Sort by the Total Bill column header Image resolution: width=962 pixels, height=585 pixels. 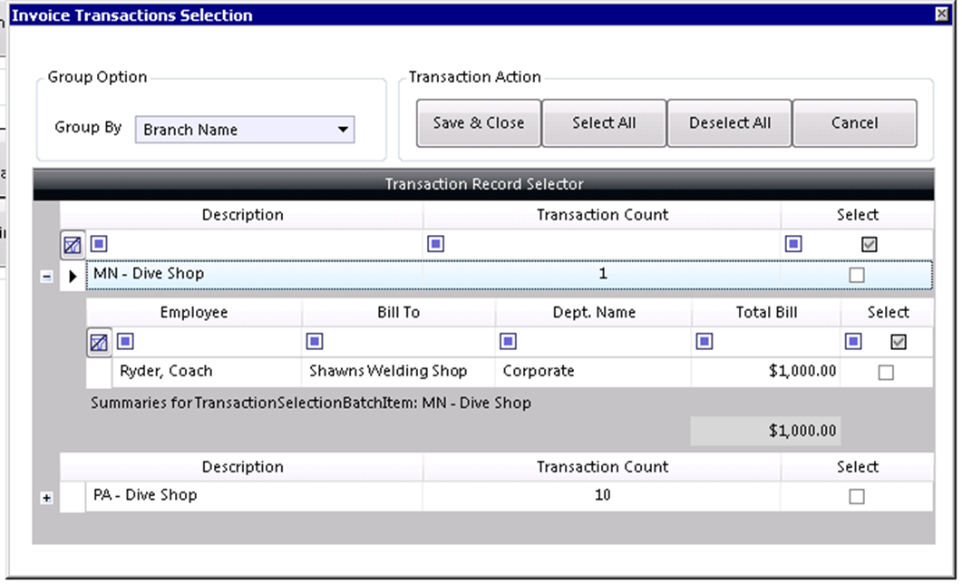click(x=766, y=312)
